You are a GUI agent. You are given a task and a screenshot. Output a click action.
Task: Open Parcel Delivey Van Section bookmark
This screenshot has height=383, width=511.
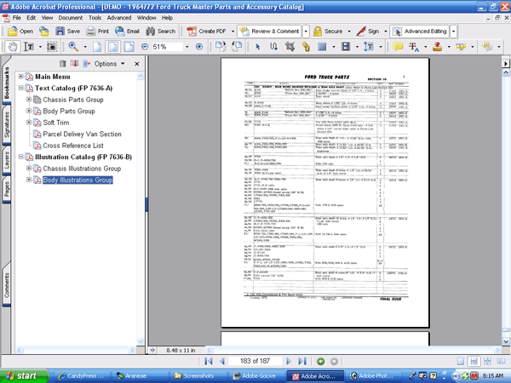[x=82, y=134]
